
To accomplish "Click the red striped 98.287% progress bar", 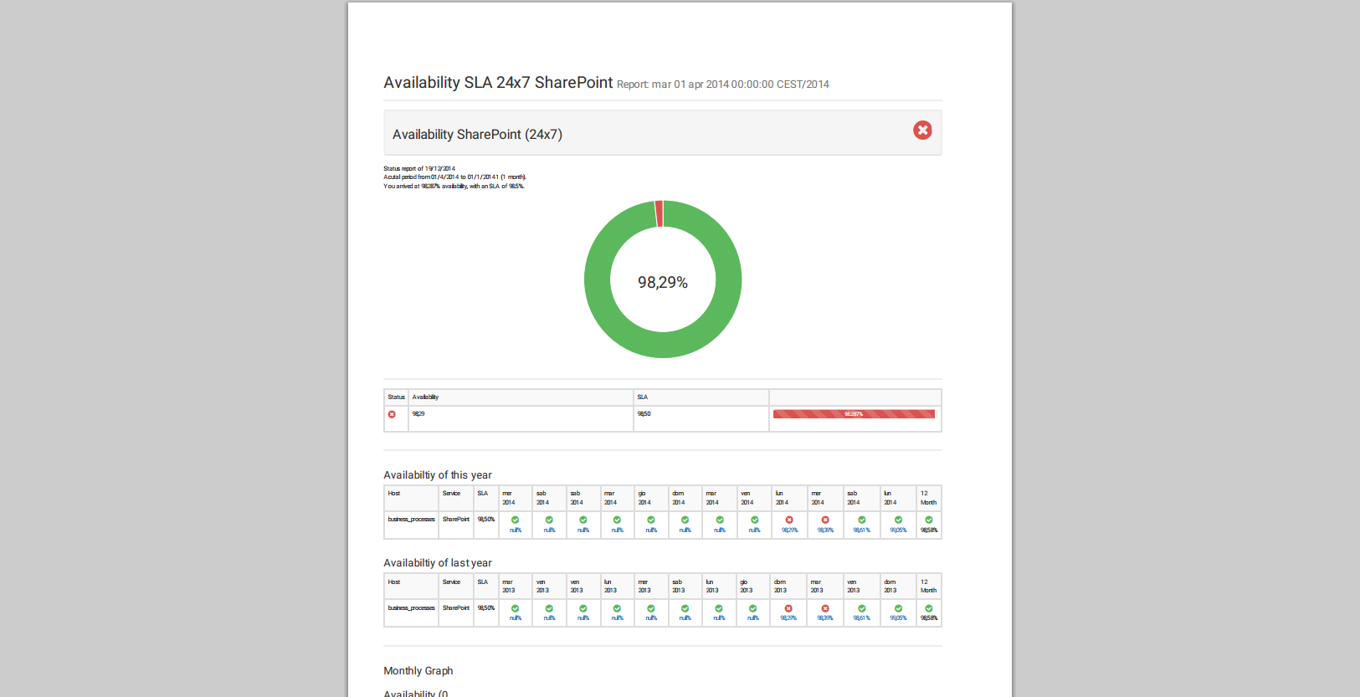I will click(x=854, y=414).
